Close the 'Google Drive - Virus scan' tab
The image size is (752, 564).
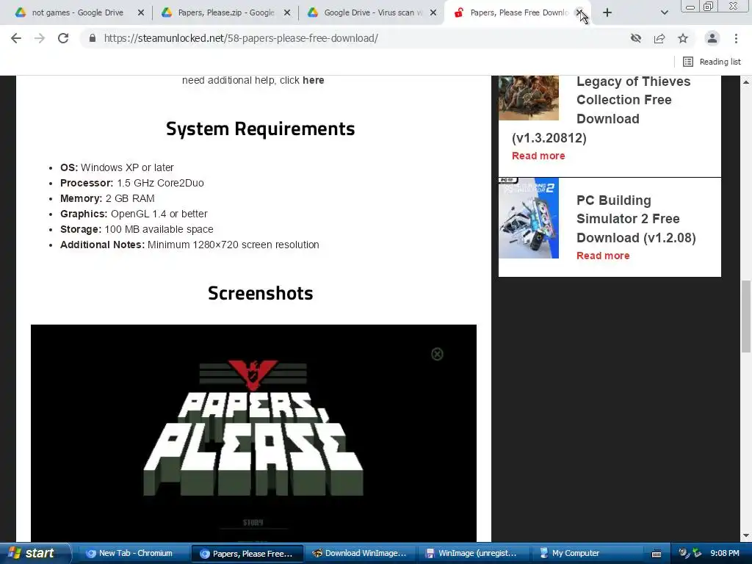tap(433, 13)
